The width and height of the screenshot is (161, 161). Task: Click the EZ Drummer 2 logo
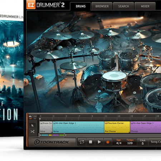click(45, 5)
